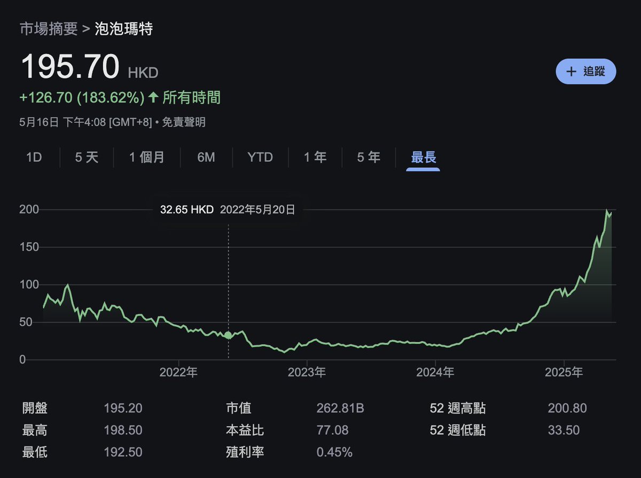641x478 pixels.
Task: Click the 市值 value 262.81B
Action: point(340,409)
